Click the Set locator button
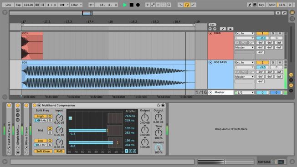The width and height of the screenshot is (297, 167). [x=212, y=25]
